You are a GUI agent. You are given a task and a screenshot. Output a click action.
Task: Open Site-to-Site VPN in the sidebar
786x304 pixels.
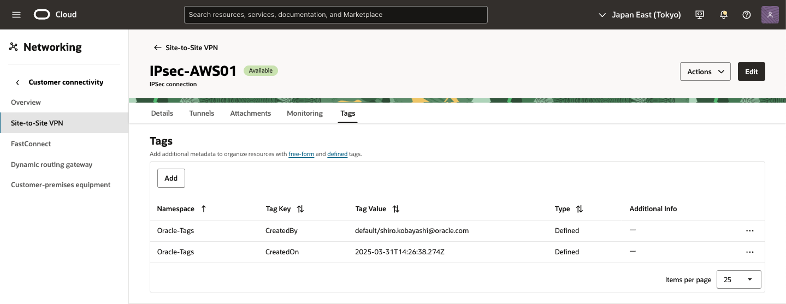coord(64,123)
